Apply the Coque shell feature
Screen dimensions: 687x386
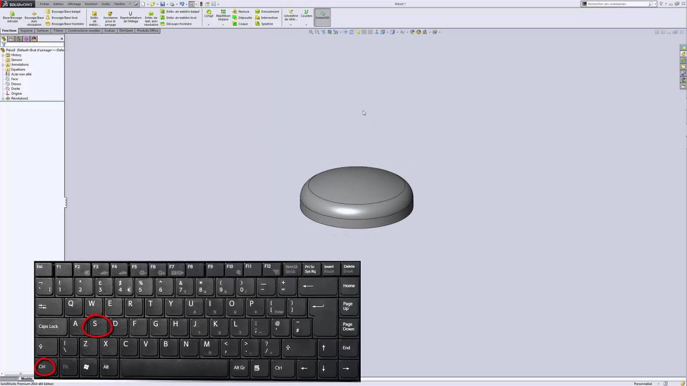[x=240, y=24]
